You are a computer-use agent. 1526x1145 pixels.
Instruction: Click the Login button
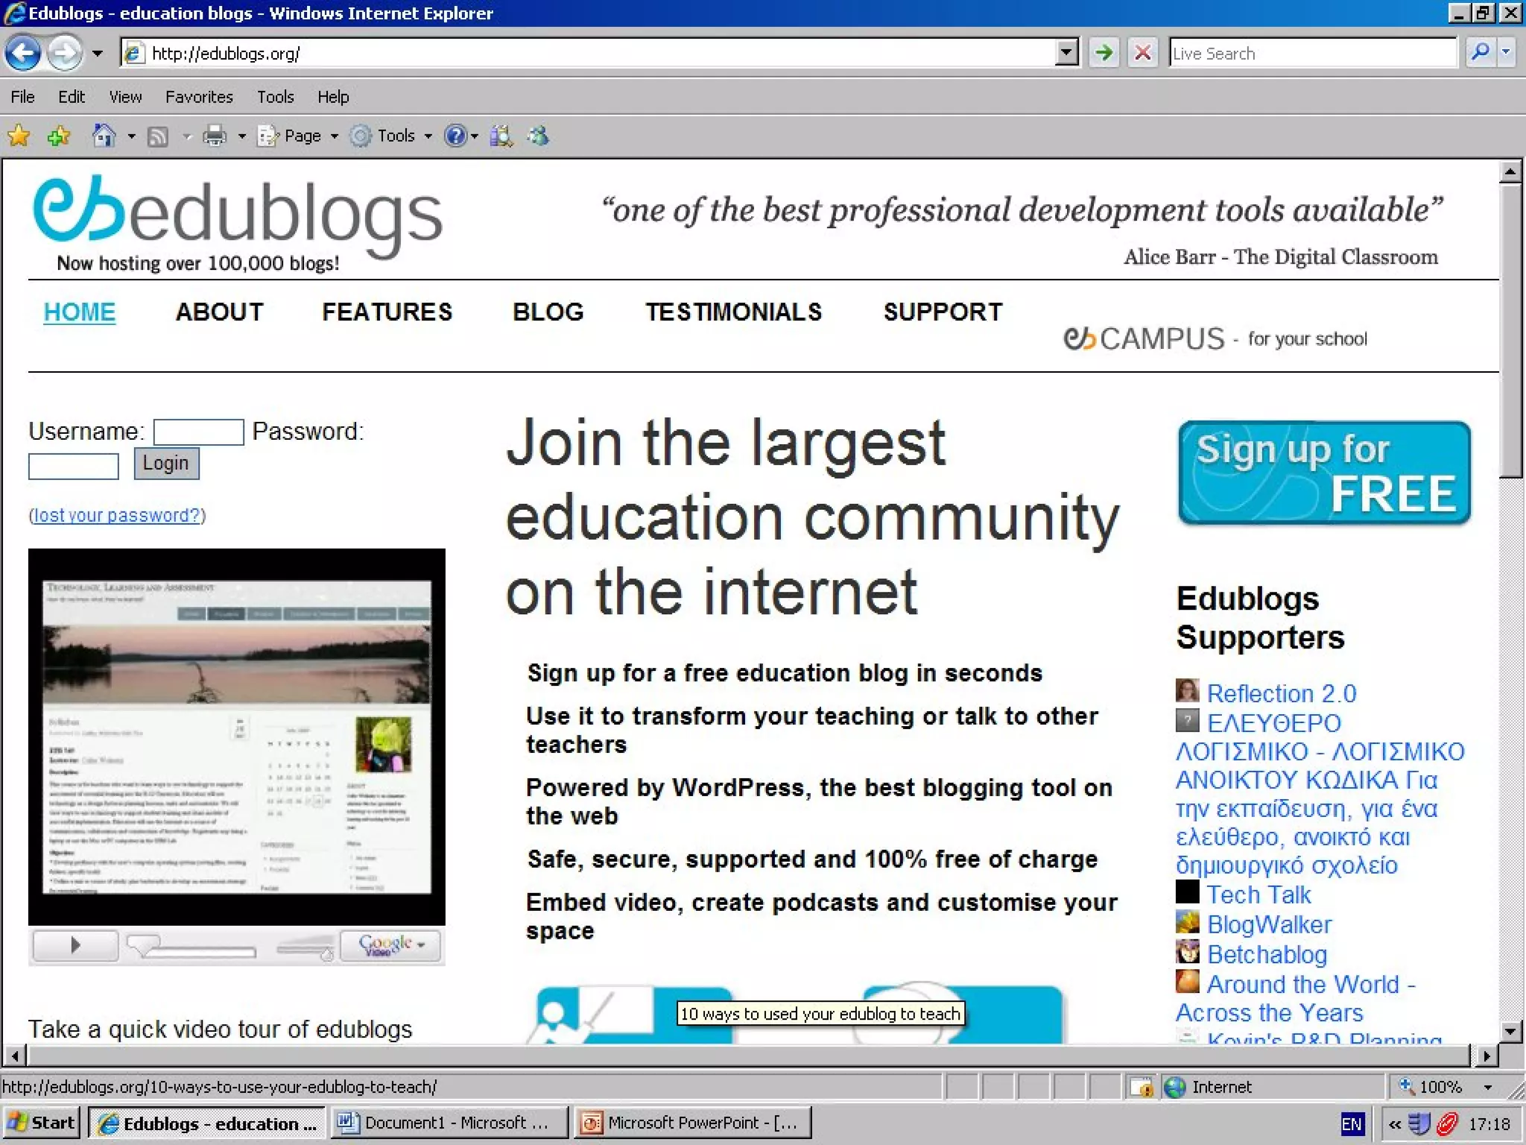166,464
